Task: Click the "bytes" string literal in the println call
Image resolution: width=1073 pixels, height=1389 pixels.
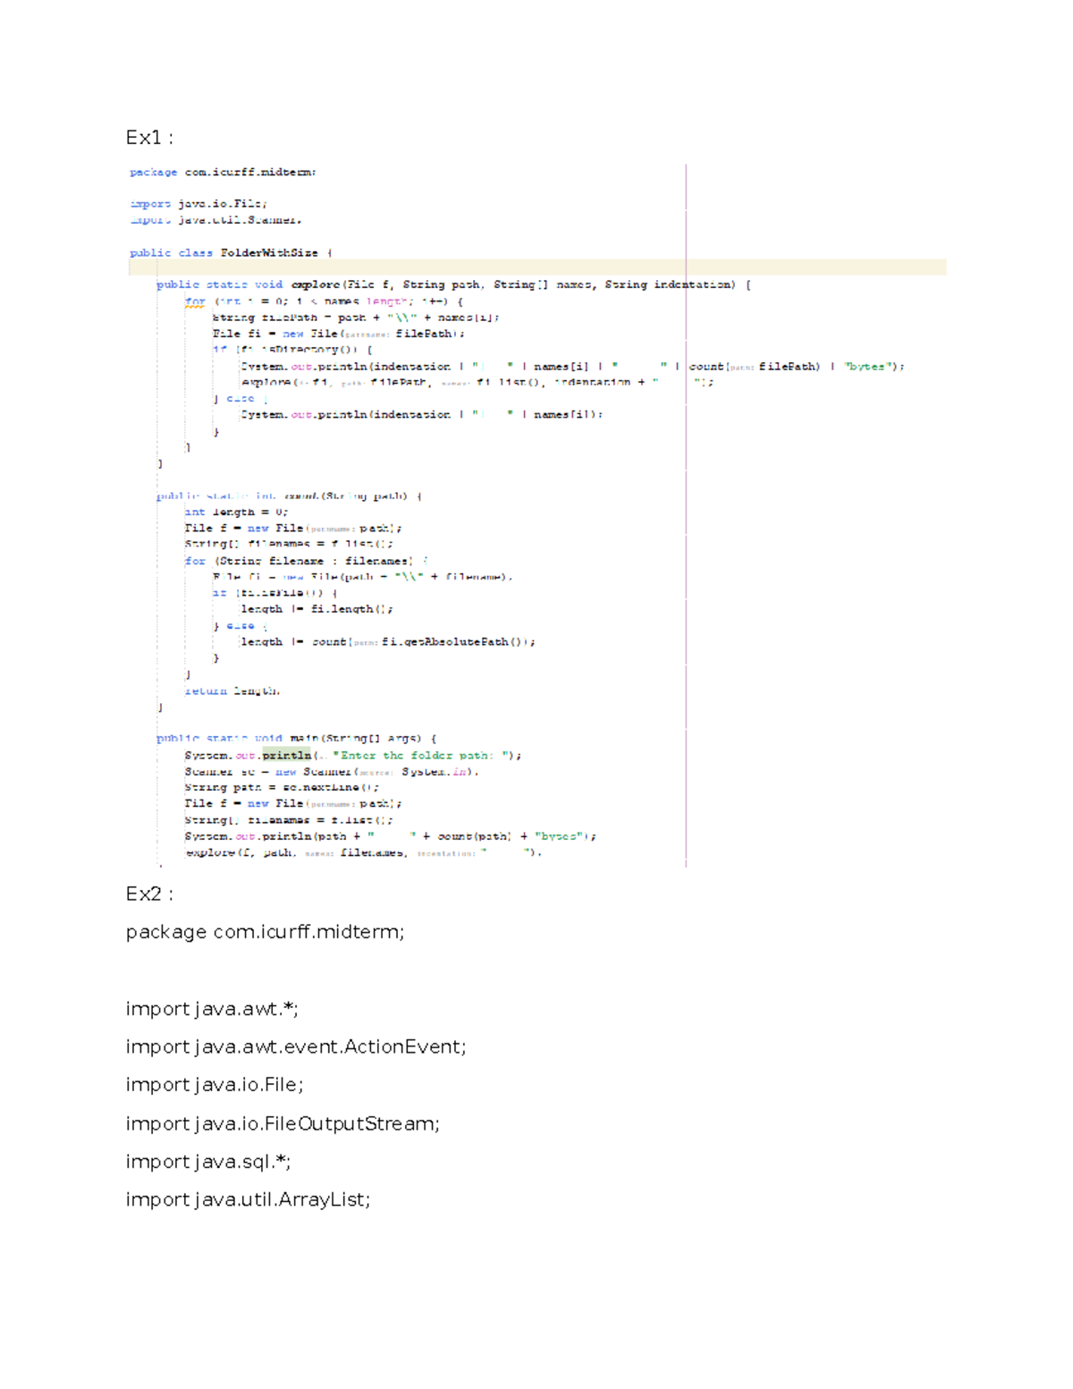Action: (865, 366)
